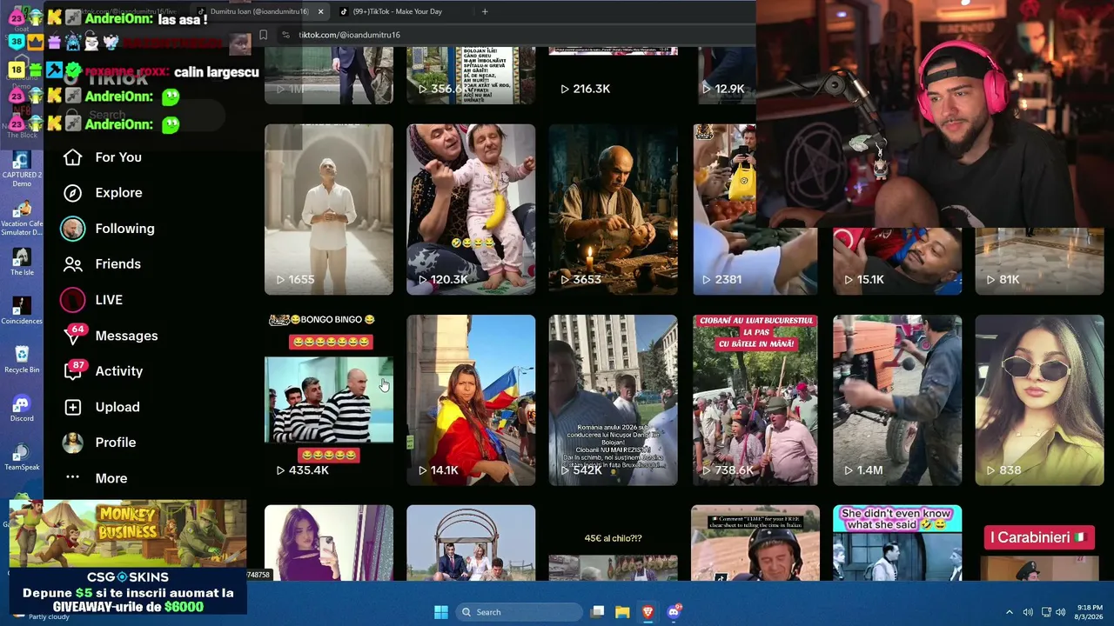This screenshot has height=626, width=1114.
Task: Click the taskbar Search box
Action: coord(519,612)
